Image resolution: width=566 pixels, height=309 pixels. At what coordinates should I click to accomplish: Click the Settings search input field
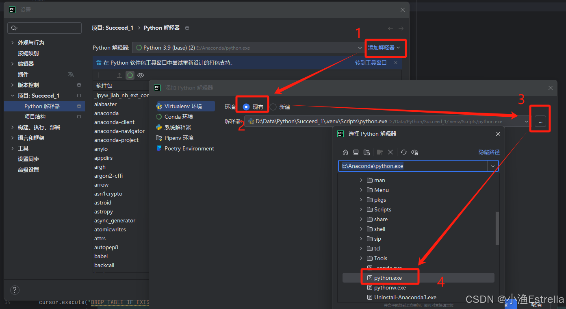click(x=44, y=28)
